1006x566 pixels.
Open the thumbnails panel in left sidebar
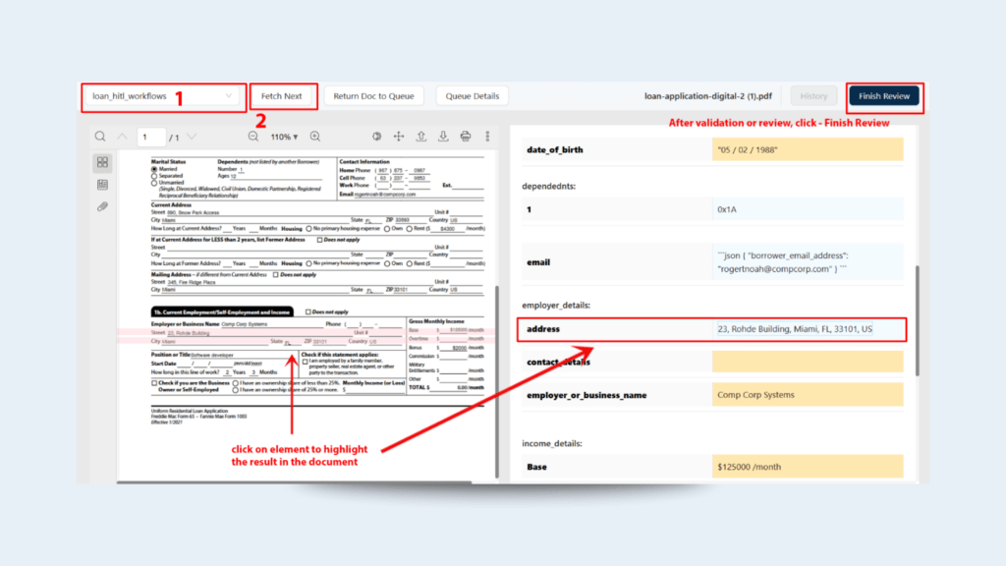click(x=102, y=162)
